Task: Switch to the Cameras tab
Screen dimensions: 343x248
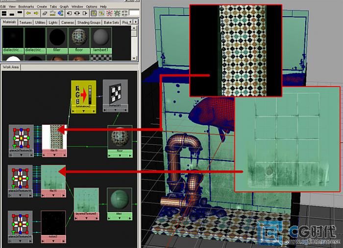Action: [68, 23]
